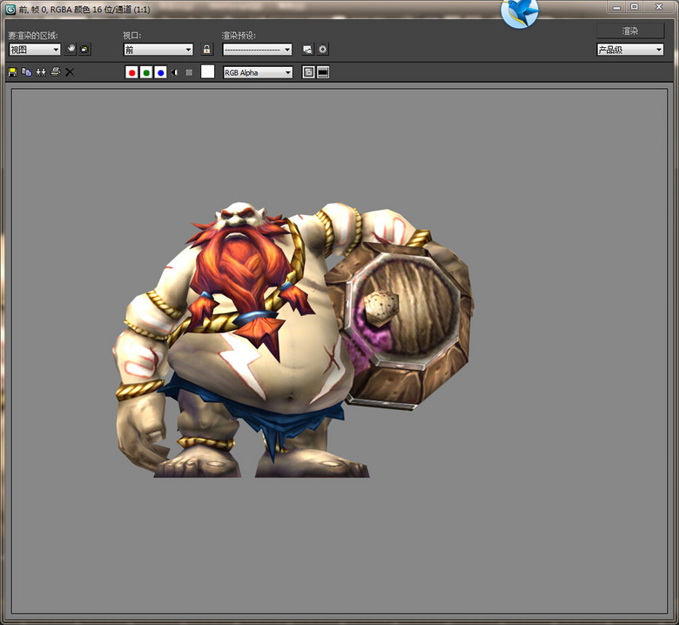The width and height of the screenshot is (679, 625).
Task: Click the auto region selected icon
Action: (85, 50)
